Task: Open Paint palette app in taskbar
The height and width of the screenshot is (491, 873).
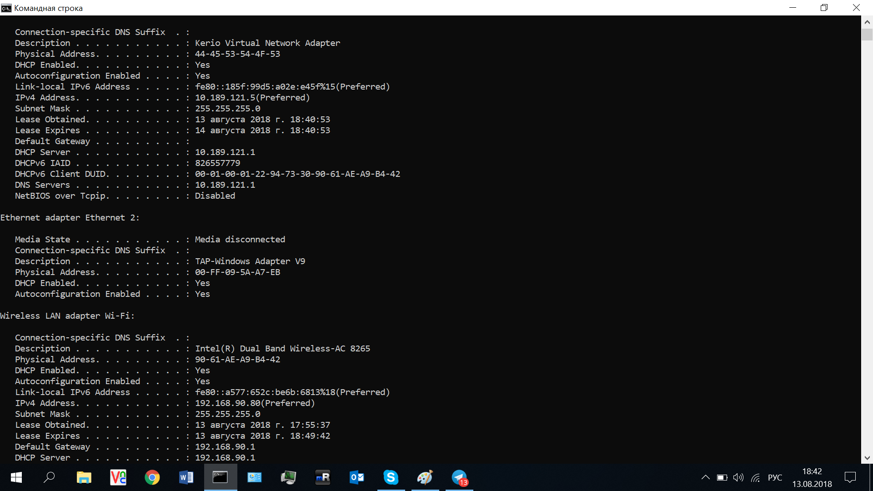Action: tap(425, 477)
